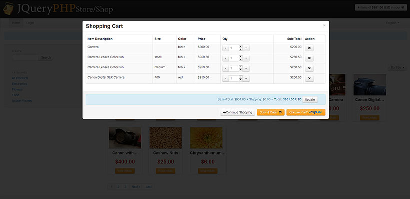Open the English language dropdown

(392, 23)
